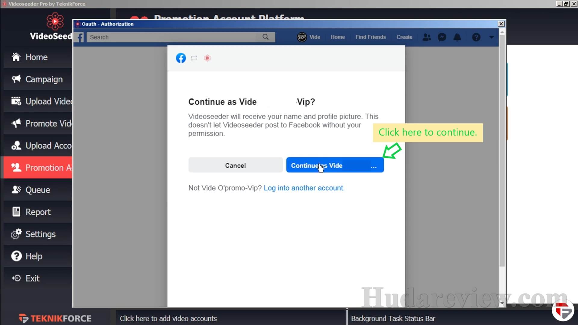
Task: Click the search magnifier icon
Action: point(265,37)
